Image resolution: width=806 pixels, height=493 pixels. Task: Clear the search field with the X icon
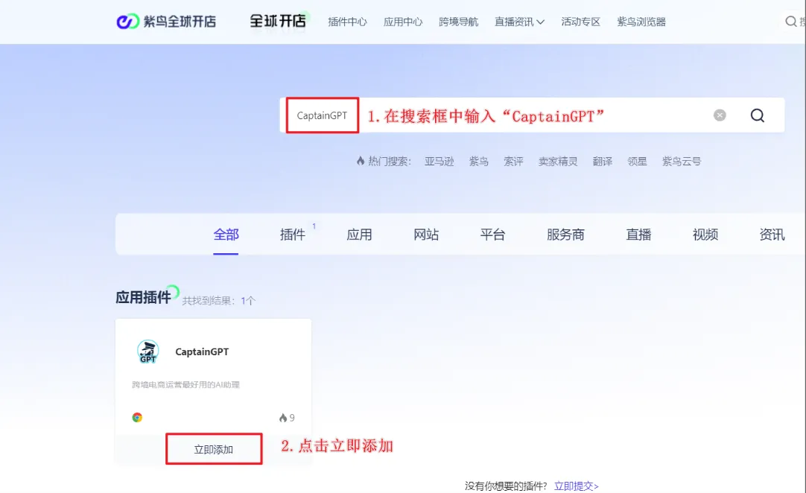(720, 115)
